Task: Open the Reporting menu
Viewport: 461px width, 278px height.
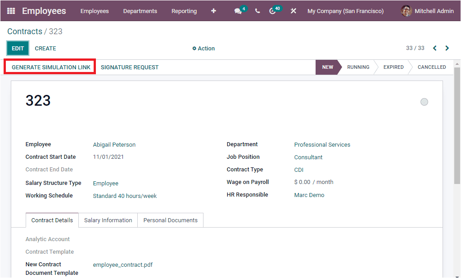Action: (184, 11)
